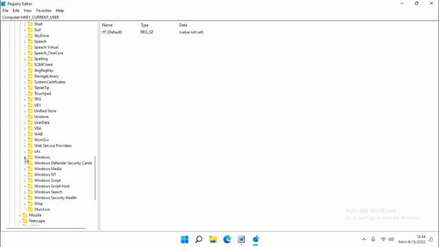This screenshot has width=439, height=247.
Task: Click the tree pane vertical scrollbar thumb
Action: pyautogui.click(x=95, y=178)
